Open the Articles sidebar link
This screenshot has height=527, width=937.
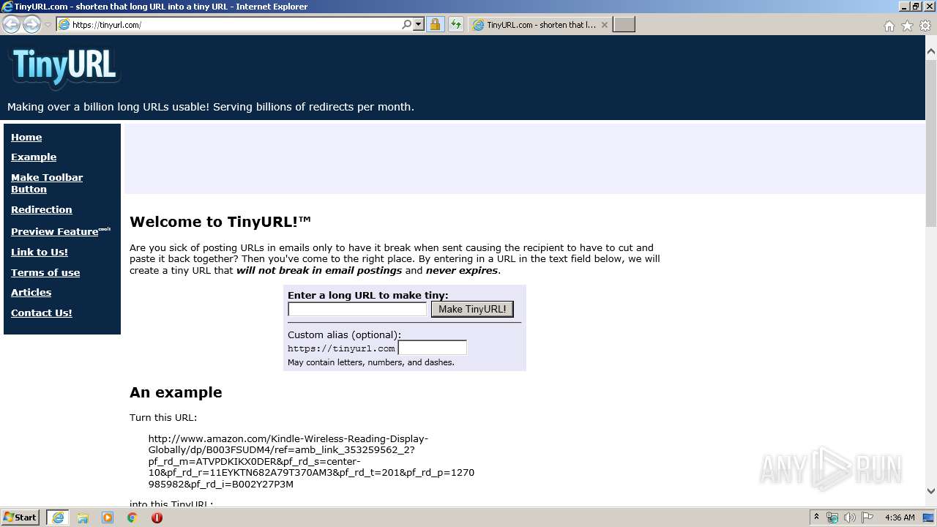point(31,292)
